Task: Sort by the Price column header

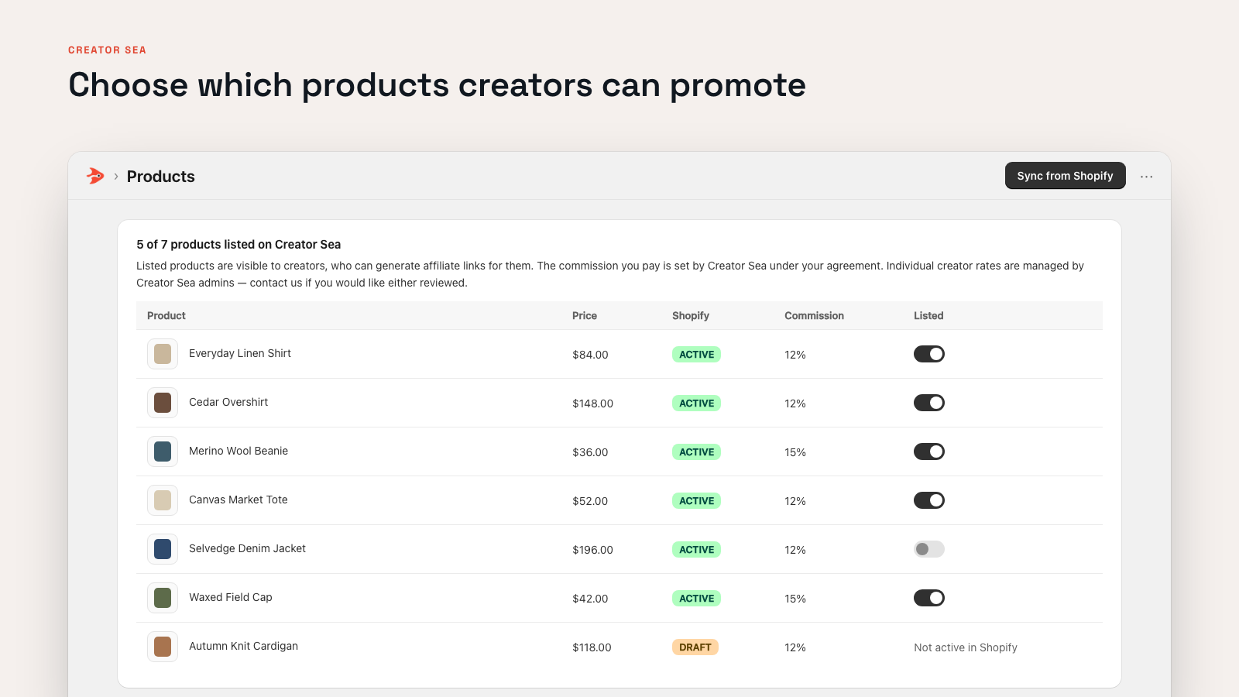Action: (585, 315)
